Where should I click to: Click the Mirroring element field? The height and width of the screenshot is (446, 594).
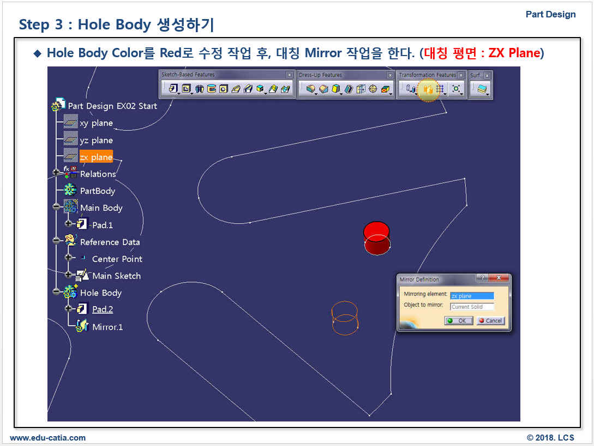(x=472, y=296)
